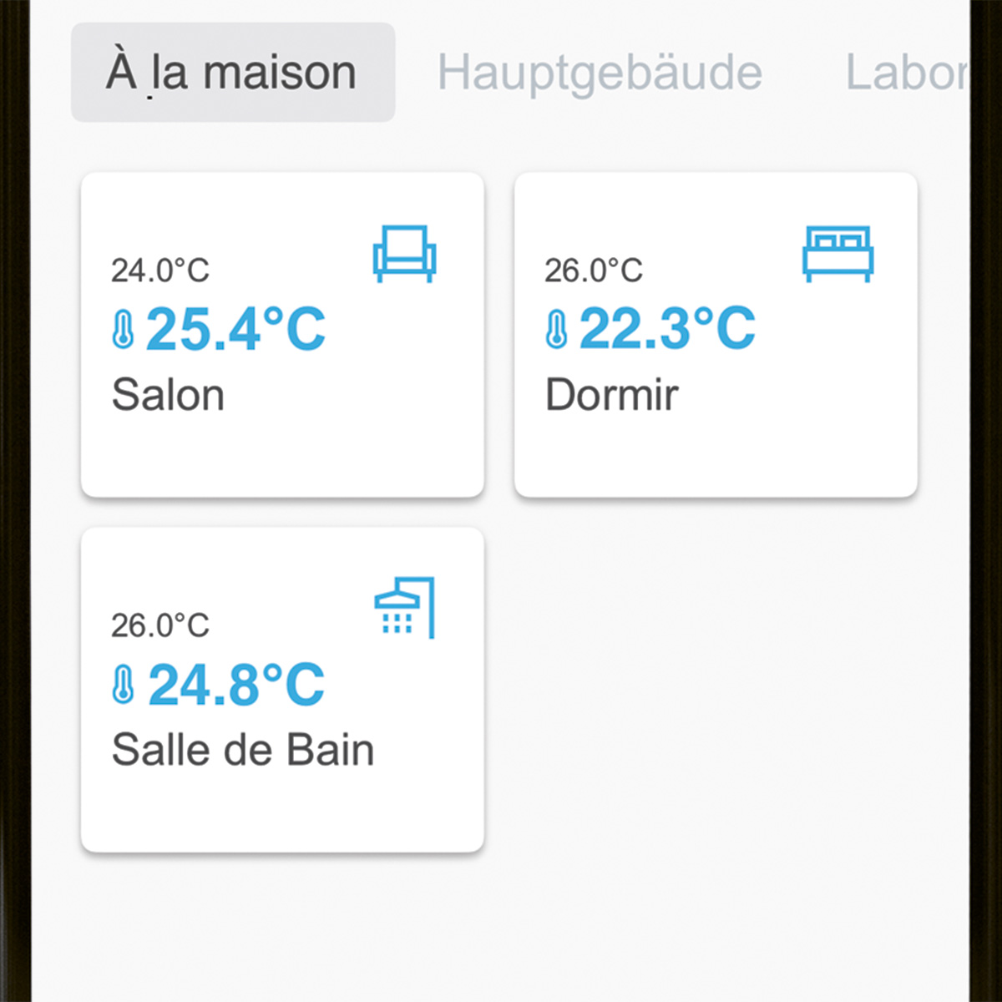Click Dormir's 26.0°C target temperature
Viewport: 1002px width, 1002px height.
tap(594, 271)
